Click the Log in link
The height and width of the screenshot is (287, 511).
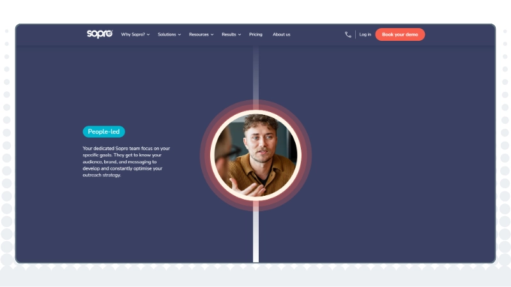point(365,34)
